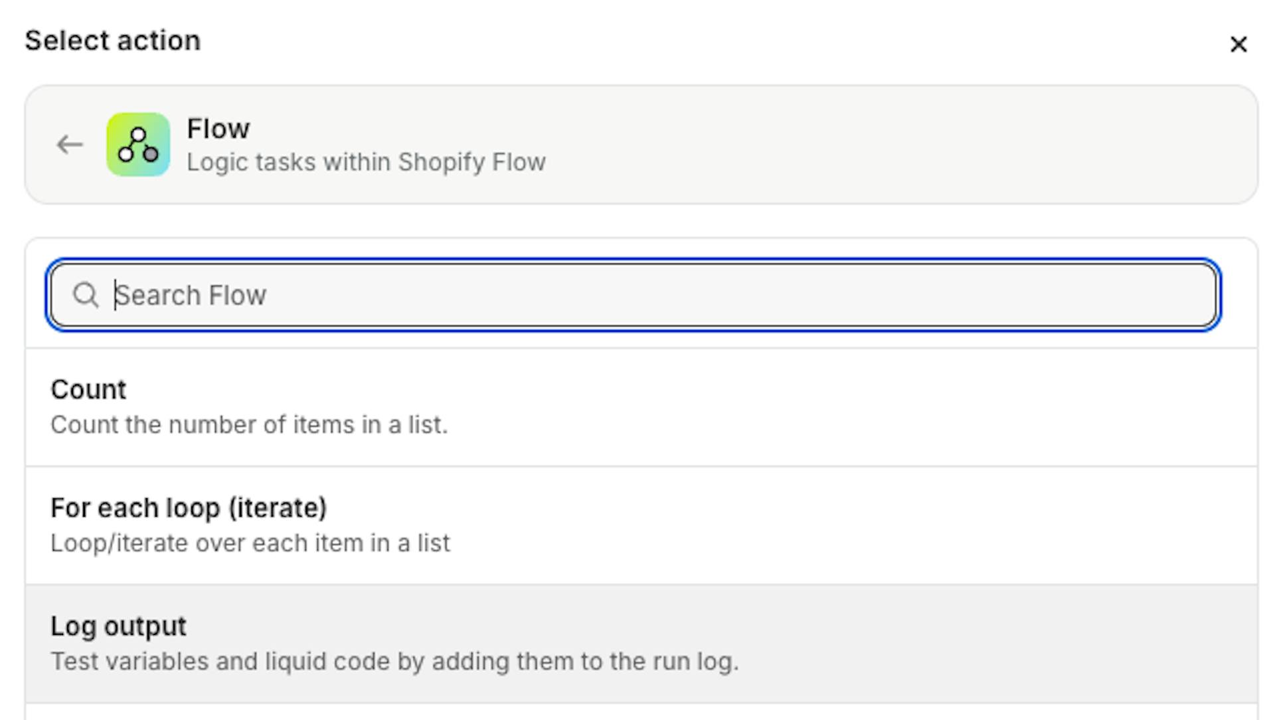This screenshot has width=1275, height=720.
Task: Click "Count the number of items" description
Action: [249, 425]
